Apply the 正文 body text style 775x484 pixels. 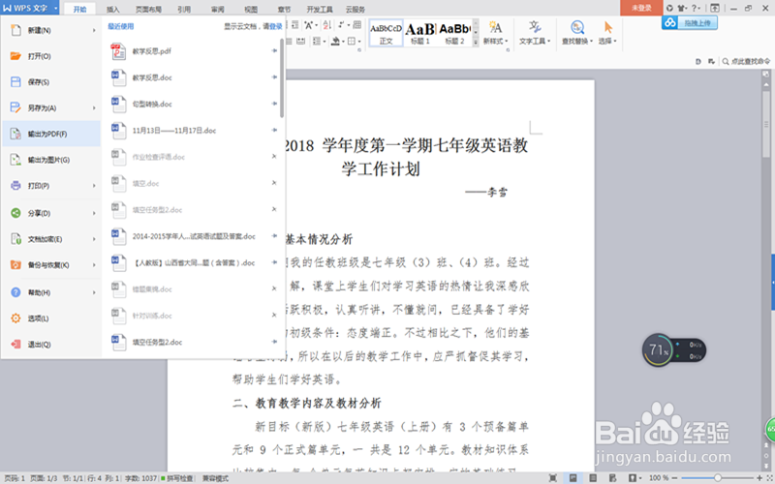[386, 33]
